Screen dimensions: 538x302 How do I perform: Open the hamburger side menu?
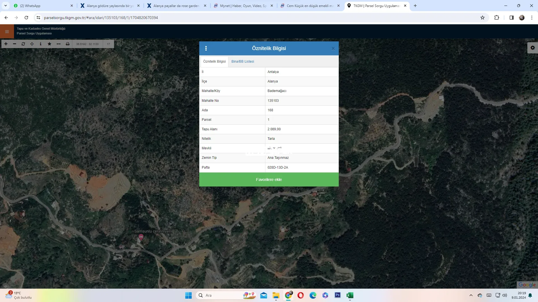tap(7, 32)
